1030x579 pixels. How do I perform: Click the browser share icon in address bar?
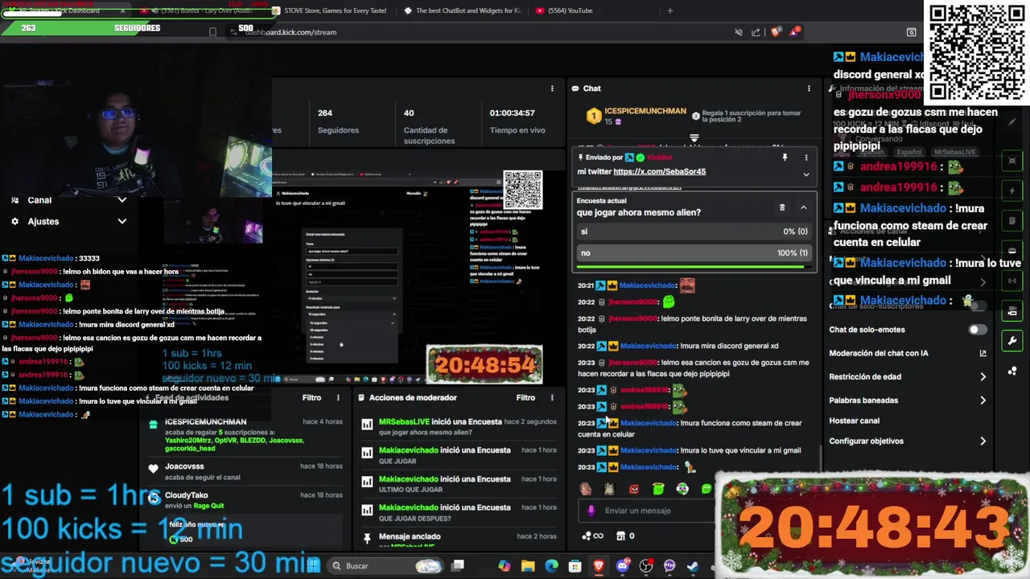click(x=756, y=32)
